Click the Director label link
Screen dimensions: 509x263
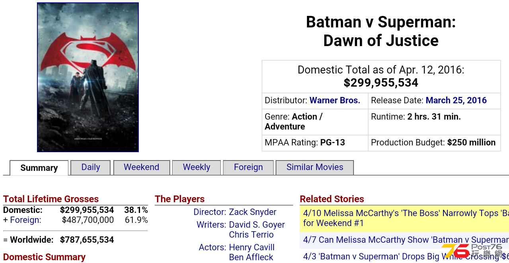click(x=210, y=212)
